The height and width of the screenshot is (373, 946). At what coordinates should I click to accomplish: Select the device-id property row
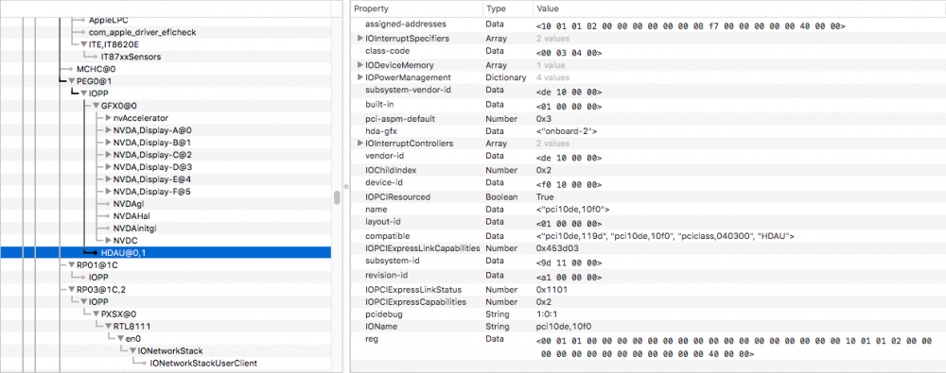pyautogui.click(x=649, y=183)
